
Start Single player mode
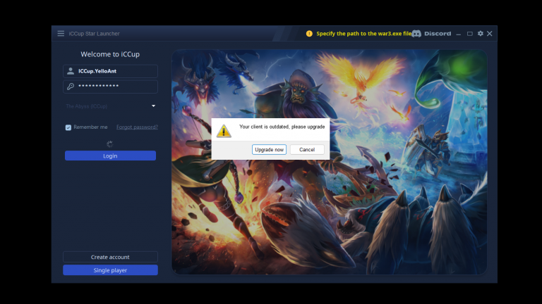click(x=110, y=270)
